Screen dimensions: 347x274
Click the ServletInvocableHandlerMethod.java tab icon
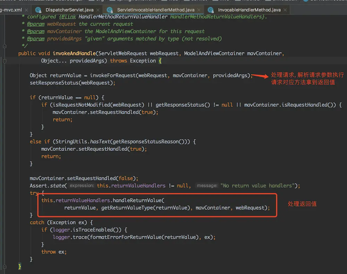click(x=110, y=10)
